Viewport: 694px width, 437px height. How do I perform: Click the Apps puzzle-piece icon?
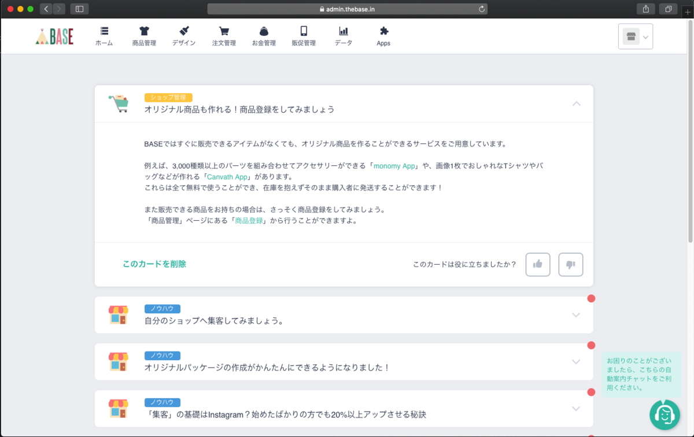[383, 36]
